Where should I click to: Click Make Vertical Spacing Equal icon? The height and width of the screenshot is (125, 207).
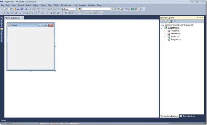[x=62, y=13]
